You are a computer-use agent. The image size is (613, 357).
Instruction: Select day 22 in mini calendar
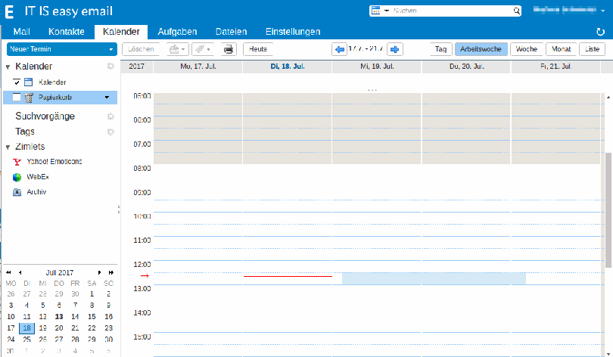click(92, 328)
